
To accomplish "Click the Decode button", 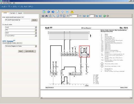I will 34,20.
